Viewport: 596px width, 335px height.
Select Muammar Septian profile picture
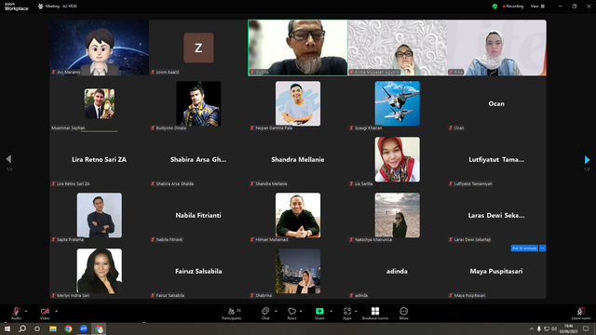click(x=100, y=103)
